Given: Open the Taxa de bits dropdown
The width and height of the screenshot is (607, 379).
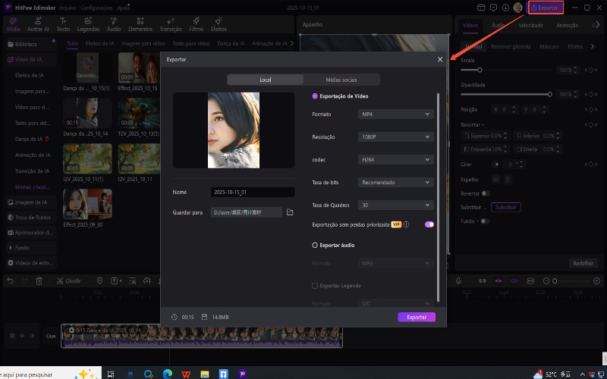Looking at the screenshot, I should coord(395,183).
